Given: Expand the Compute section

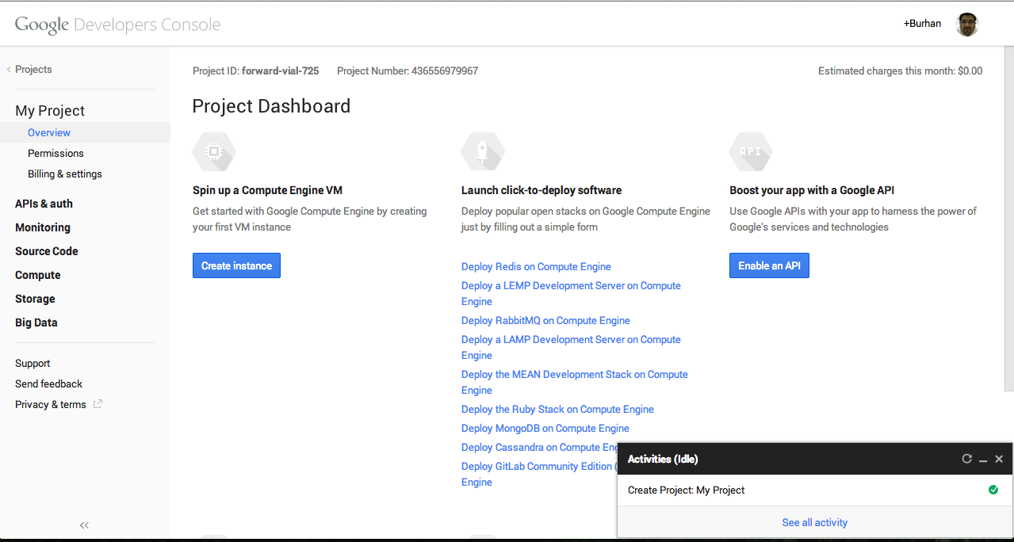Looking at the screenshot, I should coord(38,275).
